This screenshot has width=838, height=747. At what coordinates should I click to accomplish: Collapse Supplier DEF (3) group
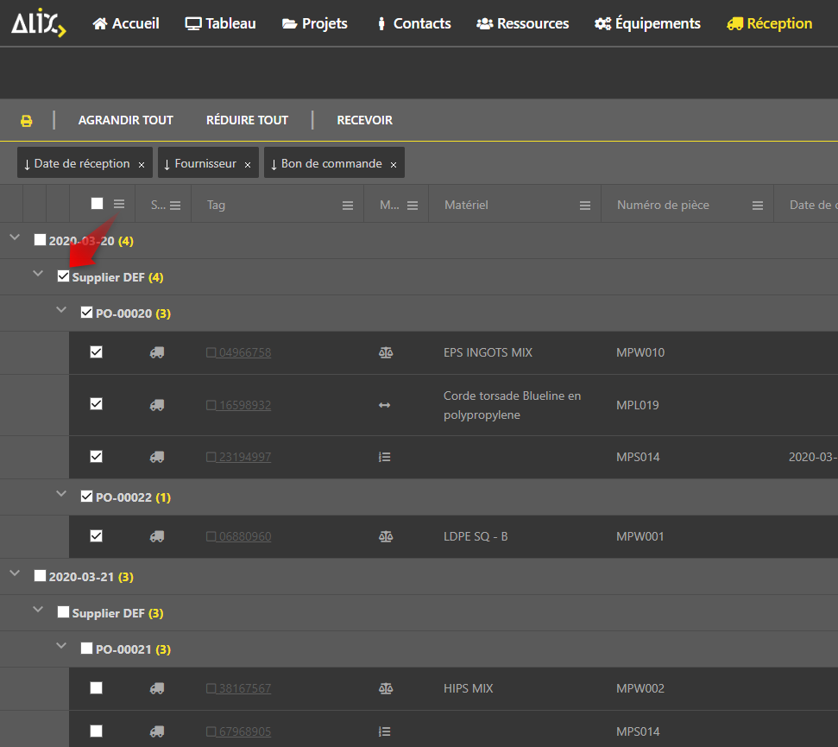pos(38,610)
